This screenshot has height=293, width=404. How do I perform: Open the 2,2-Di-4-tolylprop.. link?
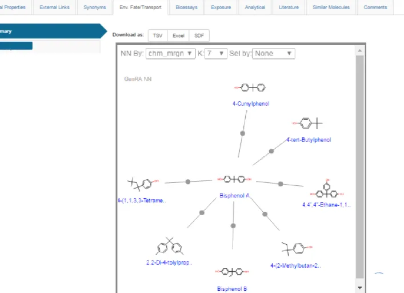click(x=169, y=263)
